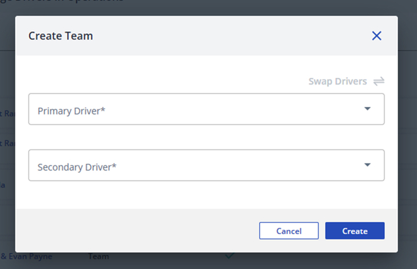
Task: Click the Swap Drivers text label
Action: pyautogui.click(x=337, y=81)
